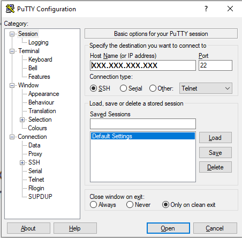This screenshot has width=242, height=238.
Task: Collapse the Connection category node
Action: coord(12,137)
